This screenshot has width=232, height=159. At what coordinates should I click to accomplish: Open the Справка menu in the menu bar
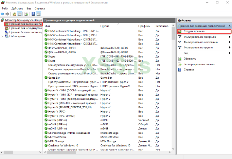coord(40,9)
